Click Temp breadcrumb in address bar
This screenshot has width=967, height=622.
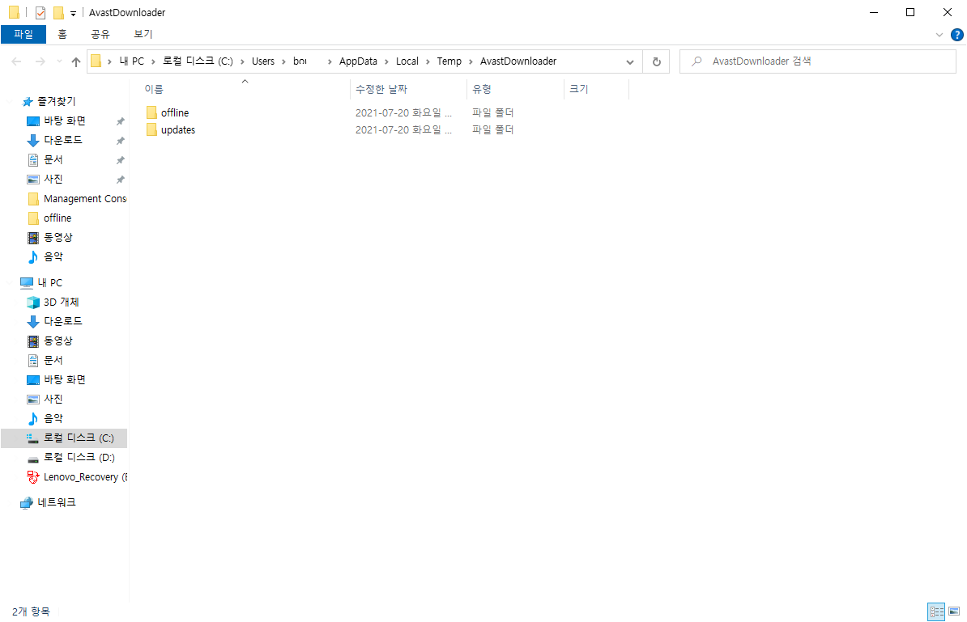click(x=449, y=61)
